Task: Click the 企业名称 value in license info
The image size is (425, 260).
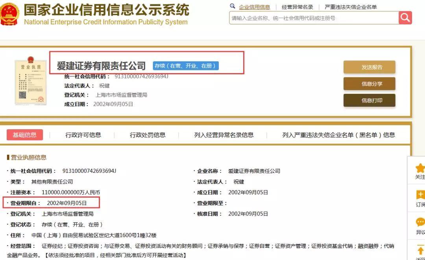Action: (254, 171)
